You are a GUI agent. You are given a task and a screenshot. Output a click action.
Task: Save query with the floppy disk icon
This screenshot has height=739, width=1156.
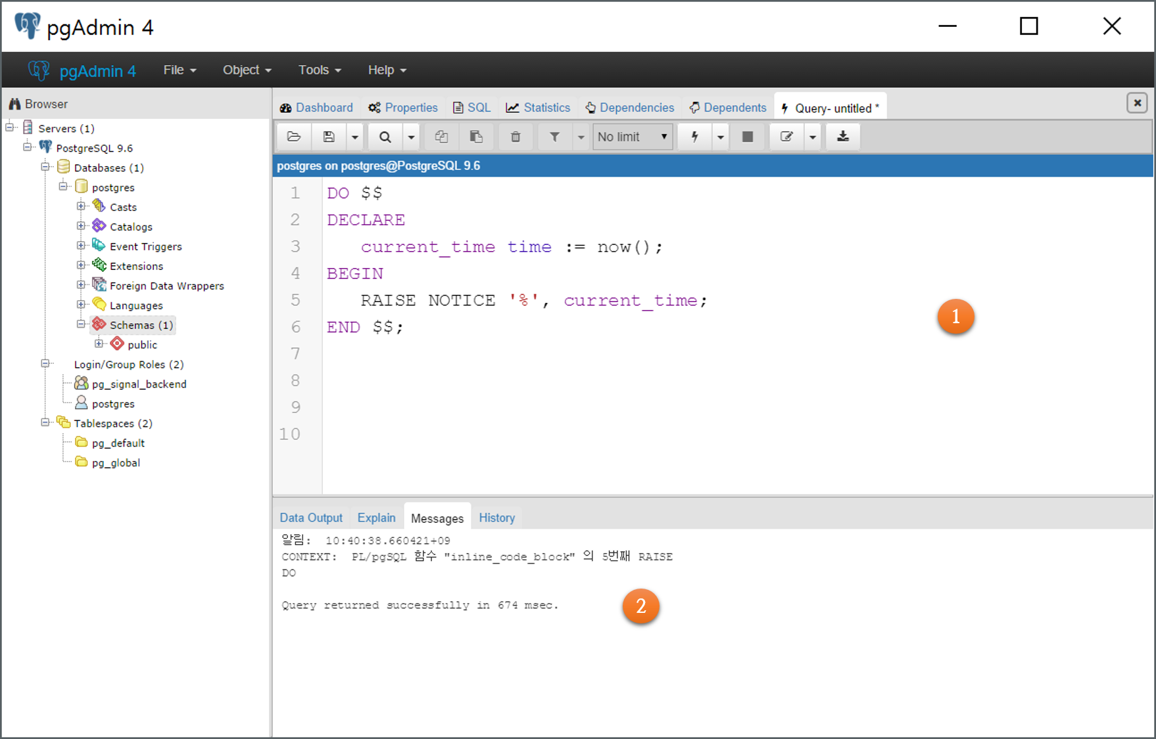tap(329, 137)
